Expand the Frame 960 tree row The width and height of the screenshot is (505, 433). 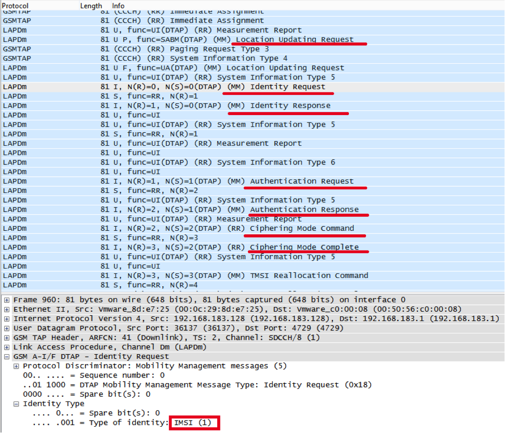point(7,300)
